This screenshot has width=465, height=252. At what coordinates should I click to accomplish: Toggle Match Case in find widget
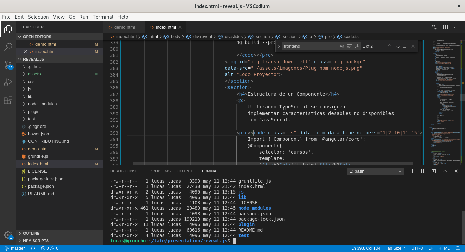[342, 46]
